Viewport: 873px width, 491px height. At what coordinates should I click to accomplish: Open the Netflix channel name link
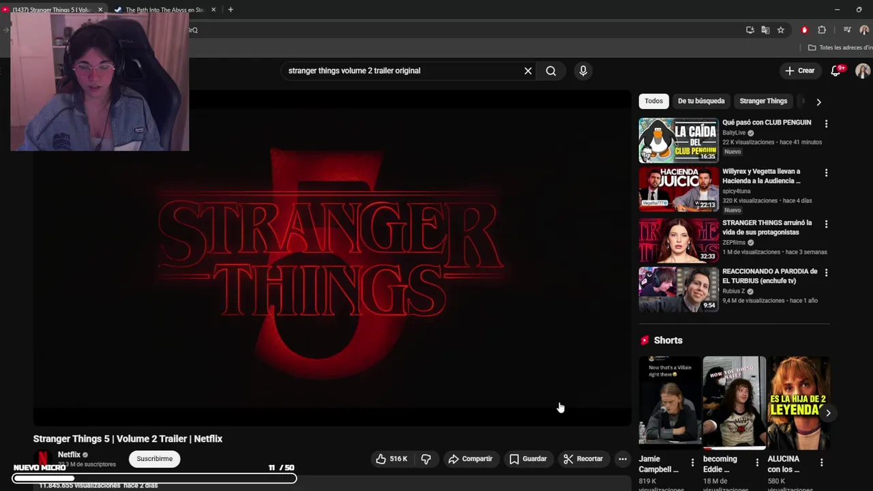[69, 454]
